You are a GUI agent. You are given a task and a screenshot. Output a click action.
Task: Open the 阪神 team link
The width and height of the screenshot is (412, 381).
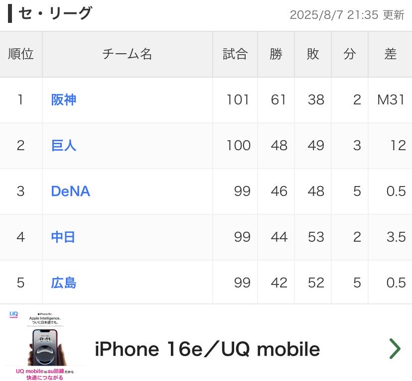tap(64, 100)
